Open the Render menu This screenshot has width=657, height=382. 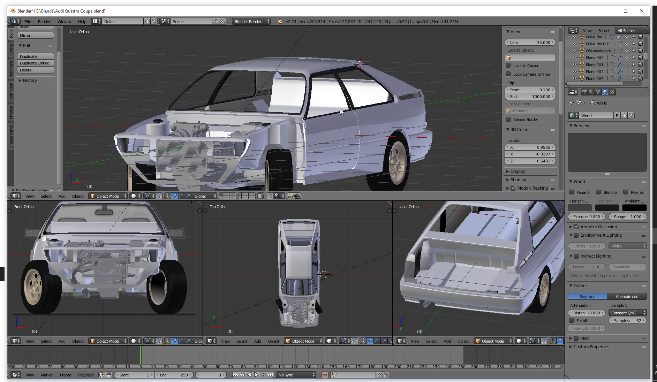point(44,21)
